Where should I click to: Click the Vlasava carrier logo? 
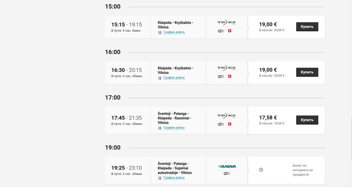click(x=227, y=166)
